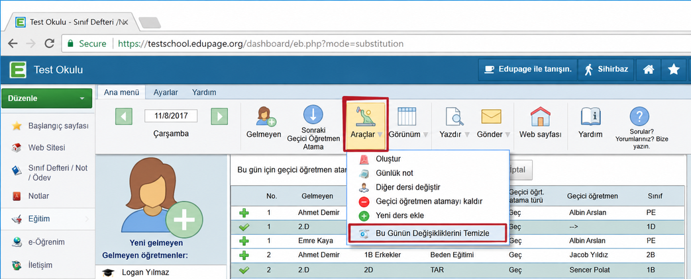
Task: Choose Geçici öğretmen atamayı kaldır menu item
Action: pyautogui.click(x=429, y=201)
